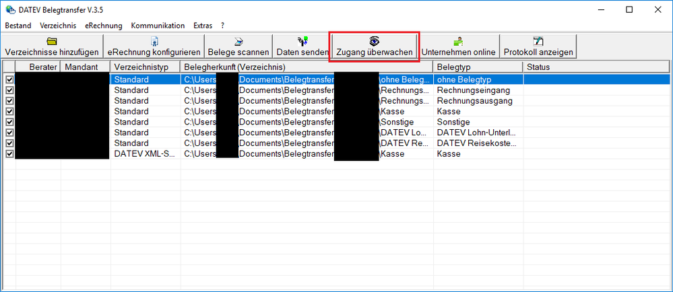This screenshot has width=673, height=292.
Task: Sort by Verzeichnistyp column header
Action: (145, 67)
